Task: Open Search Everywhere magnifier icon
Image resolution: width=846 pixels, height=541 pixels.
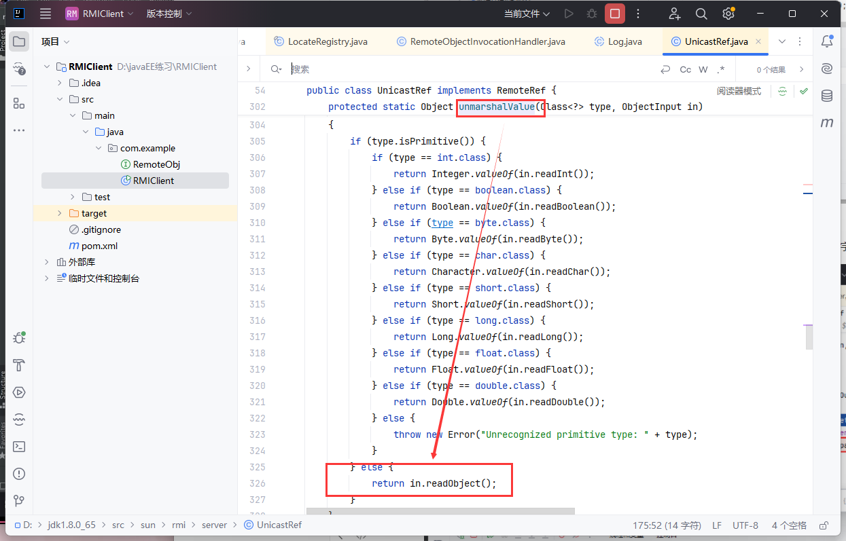Action: pyautogui.click(x=701, y=14)
